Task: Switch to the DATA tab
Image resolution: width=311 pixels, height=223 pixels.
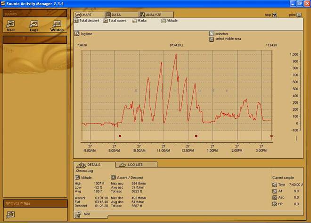Action: pyautogui.click(x=116, y=15)
